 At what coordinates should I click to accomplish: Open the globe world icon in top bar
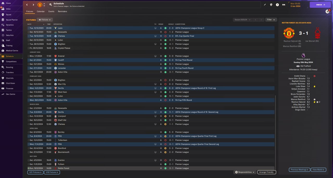click(271, 5)
